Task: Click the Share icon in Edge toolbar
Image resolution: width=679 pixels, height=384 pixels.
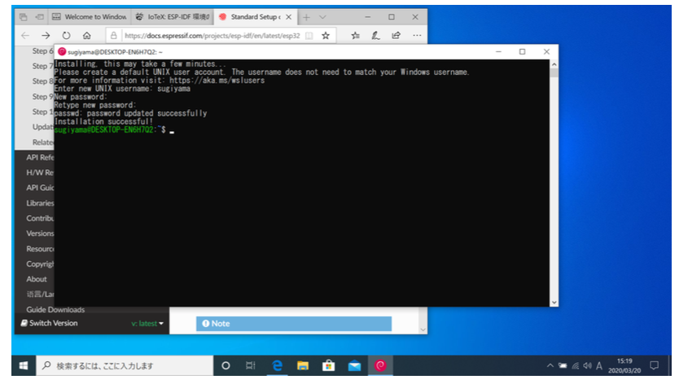Action: [x=396, y=35]
